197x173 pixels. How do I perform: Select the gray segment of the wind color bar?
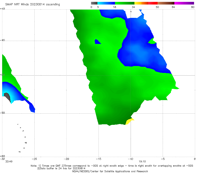94,3
